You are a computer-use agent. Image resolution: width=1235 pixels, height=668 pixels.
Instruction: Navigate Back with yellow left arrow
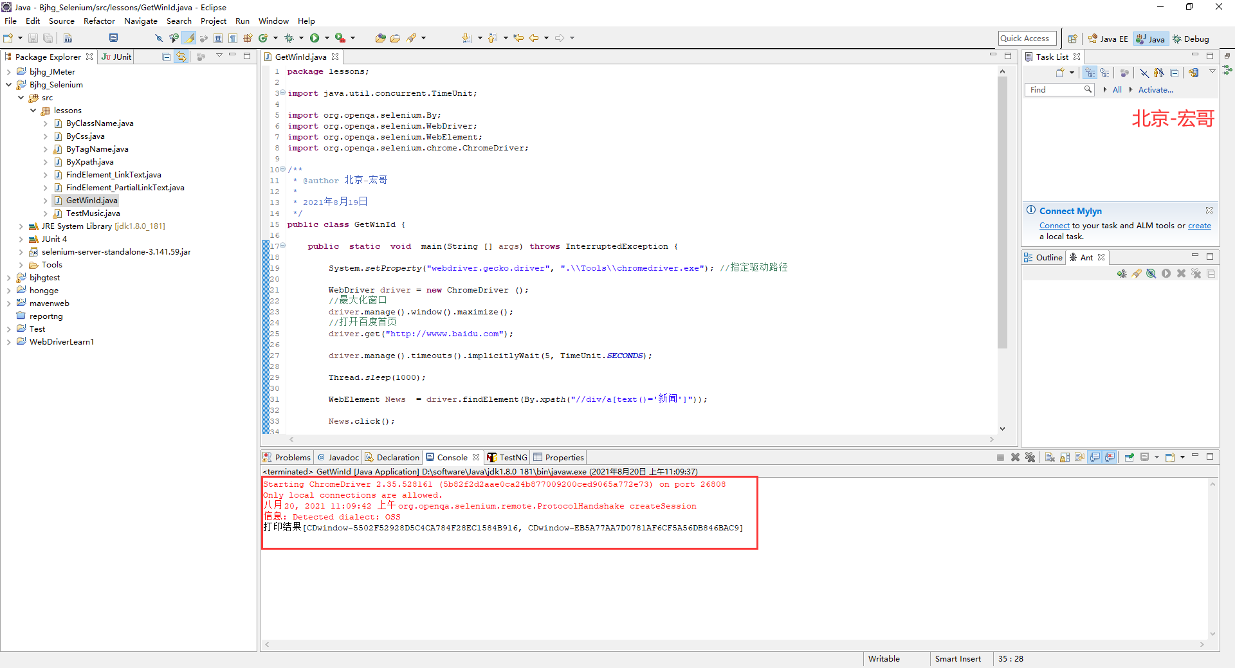(534, 39)
